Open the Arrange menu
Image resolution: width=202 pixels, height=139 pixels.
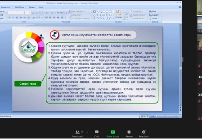[x=119, y=15]
